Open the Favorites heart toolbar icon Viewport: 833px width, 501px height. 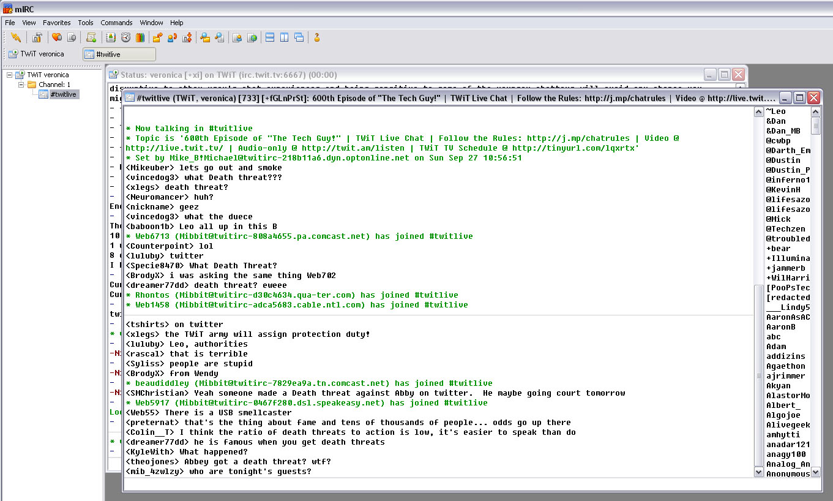57,37
